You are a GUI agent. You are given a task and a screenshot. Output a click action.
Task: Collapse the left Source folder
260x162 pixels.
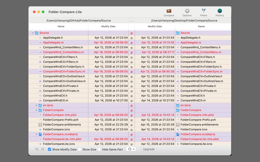pos(33,33)
